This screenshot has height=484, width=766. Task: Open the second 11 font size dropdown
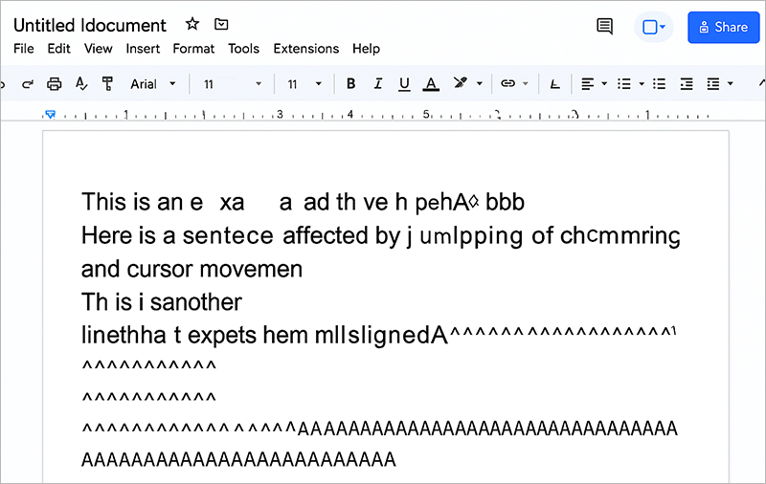click(x=304, y=84)
